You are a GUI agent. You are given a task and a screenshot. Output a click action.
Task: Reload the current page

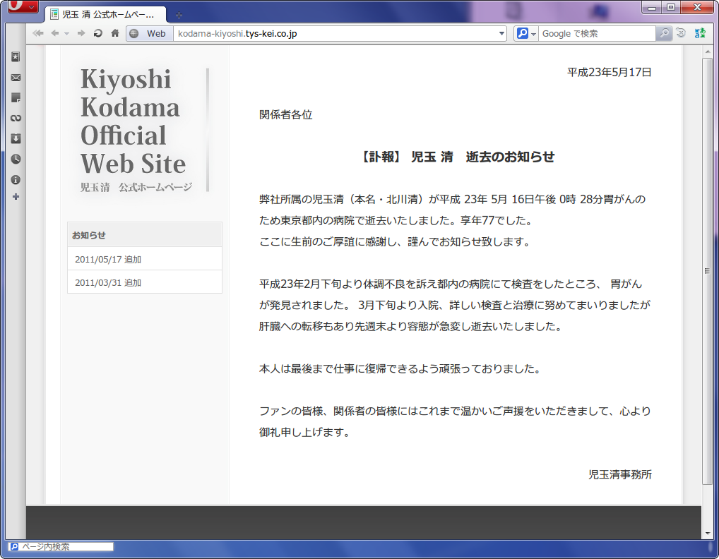pyautogui.click(x=97, y=33)
